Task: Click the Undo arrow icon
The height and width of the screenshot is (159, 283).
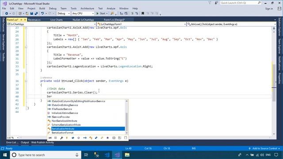Action: pos(42,14)
